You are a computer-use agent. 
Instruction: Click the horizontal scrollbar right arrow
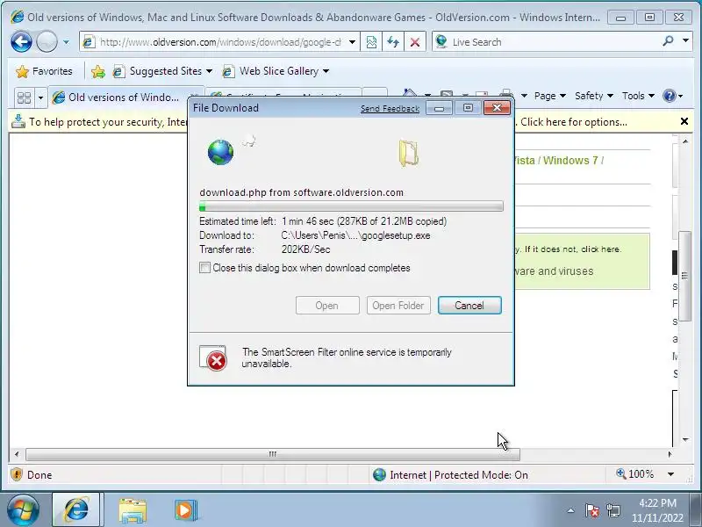pyautogui.click(x=670, y=454)
